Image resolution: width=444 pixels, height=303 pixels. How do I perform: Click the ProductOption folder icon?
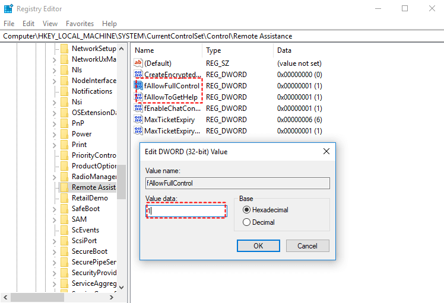click(65, 166)
